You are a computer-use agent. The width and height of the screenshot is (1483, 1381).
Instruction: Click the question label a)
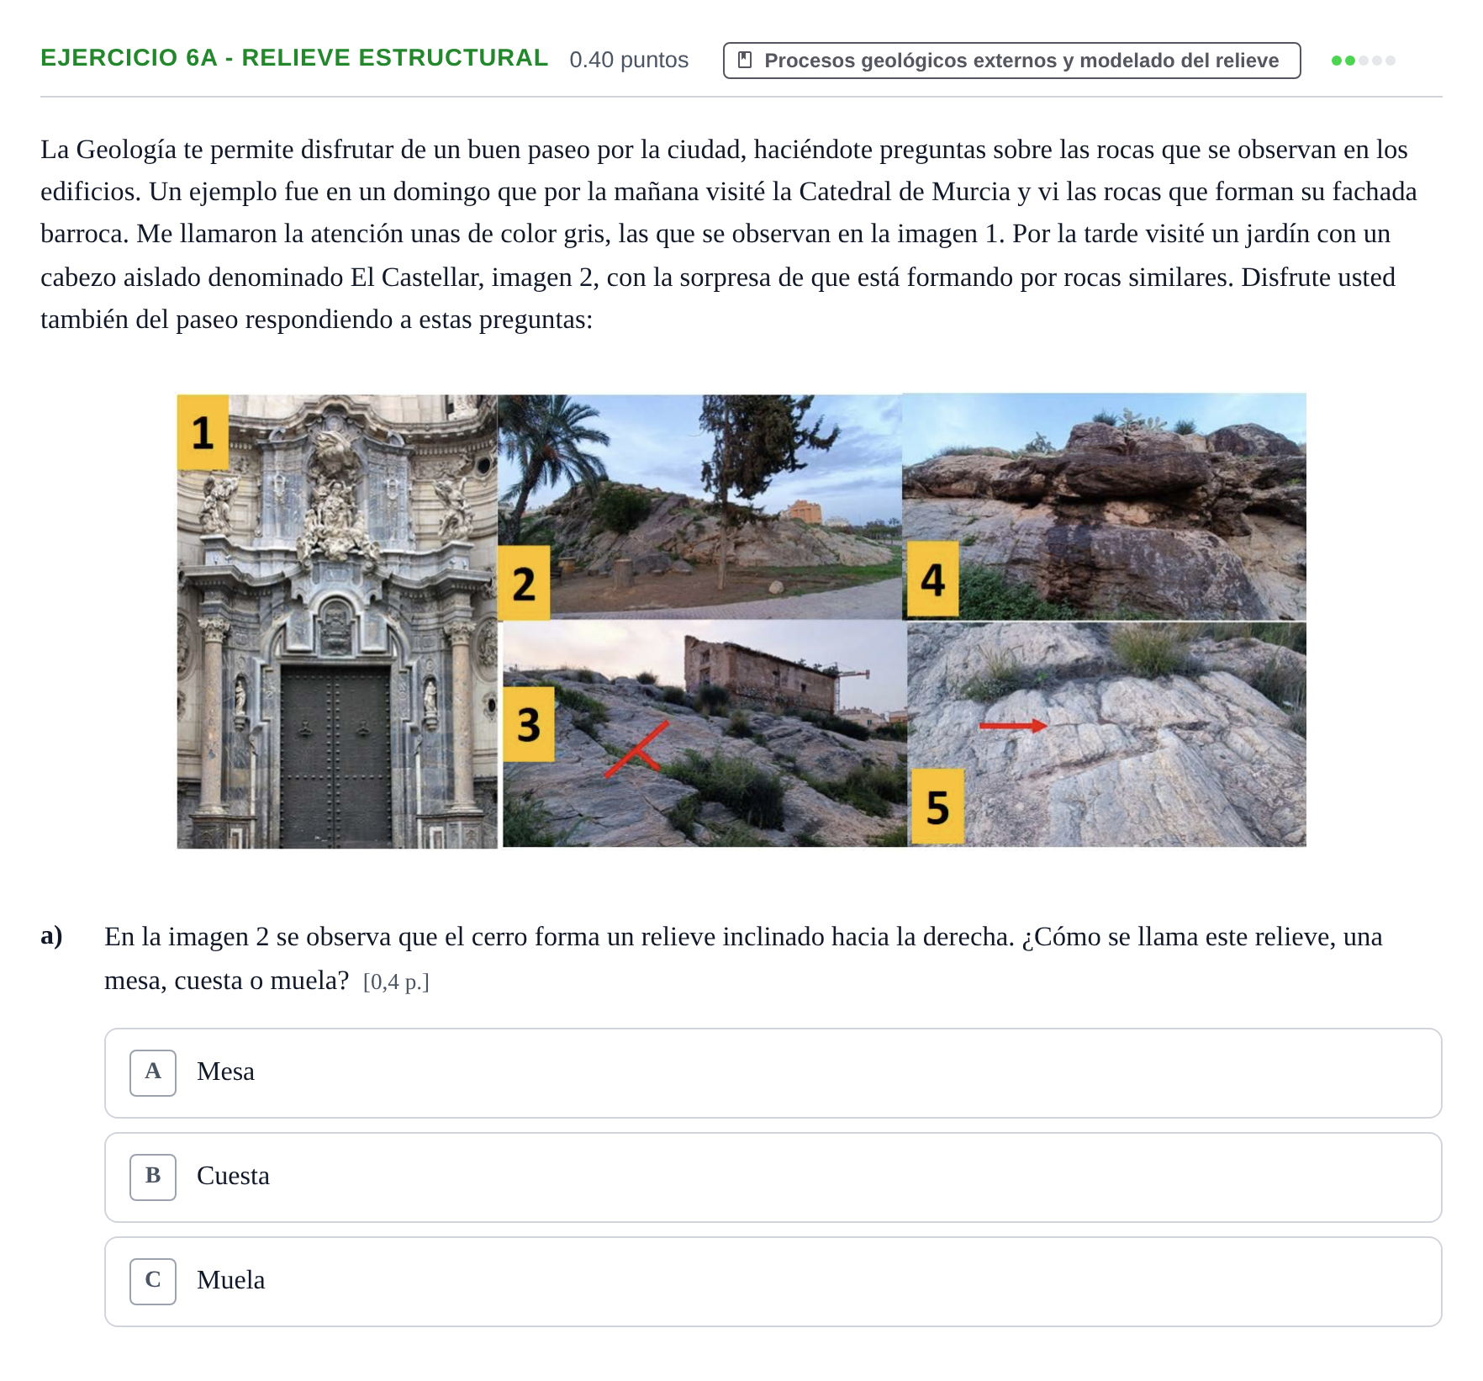(52, 936)
